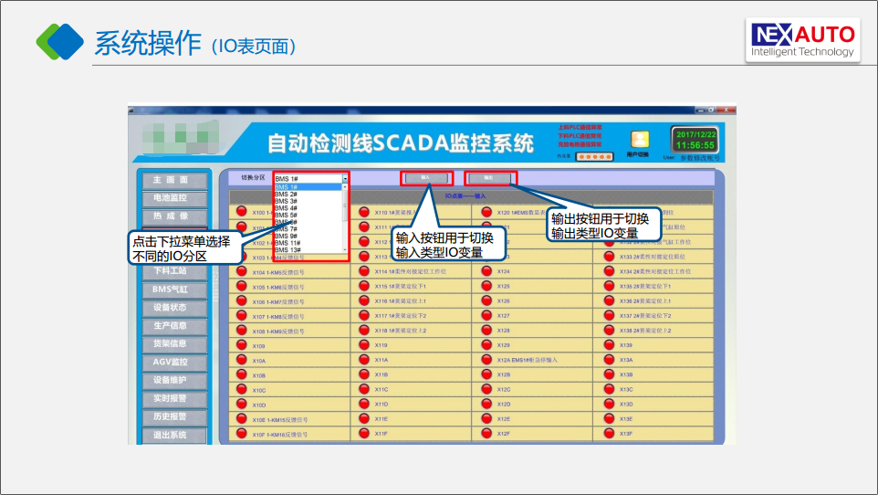Open the AGV监控 monitoring page

pos(174,363)
